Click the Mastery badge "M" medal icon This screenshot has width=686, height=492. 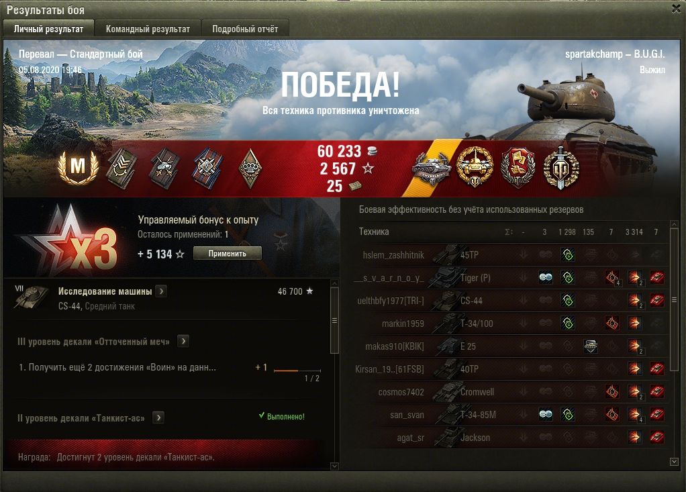pos(78,167)
